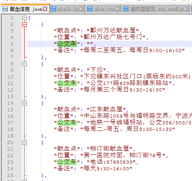This screenshot has width=192, height=181.
Task: Click the value "柳汀街献血屋"
Action: coord(110,149)
